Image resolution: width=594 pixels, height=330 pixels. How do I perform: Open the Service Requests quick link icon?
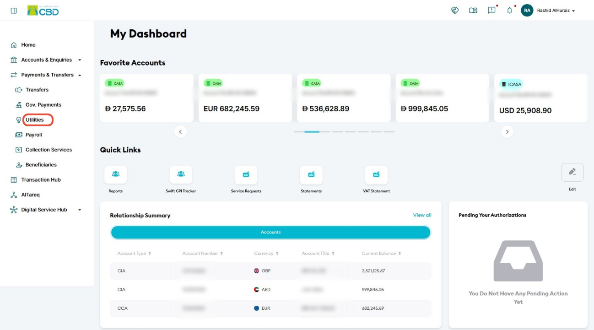point(246,174)
